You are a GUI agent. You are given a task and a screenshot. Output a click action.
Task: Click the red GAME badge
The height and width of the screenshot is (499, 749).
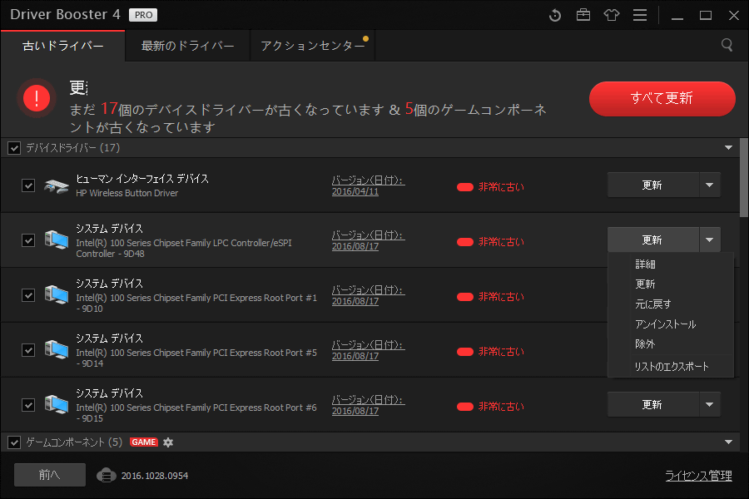pos(143,442)
